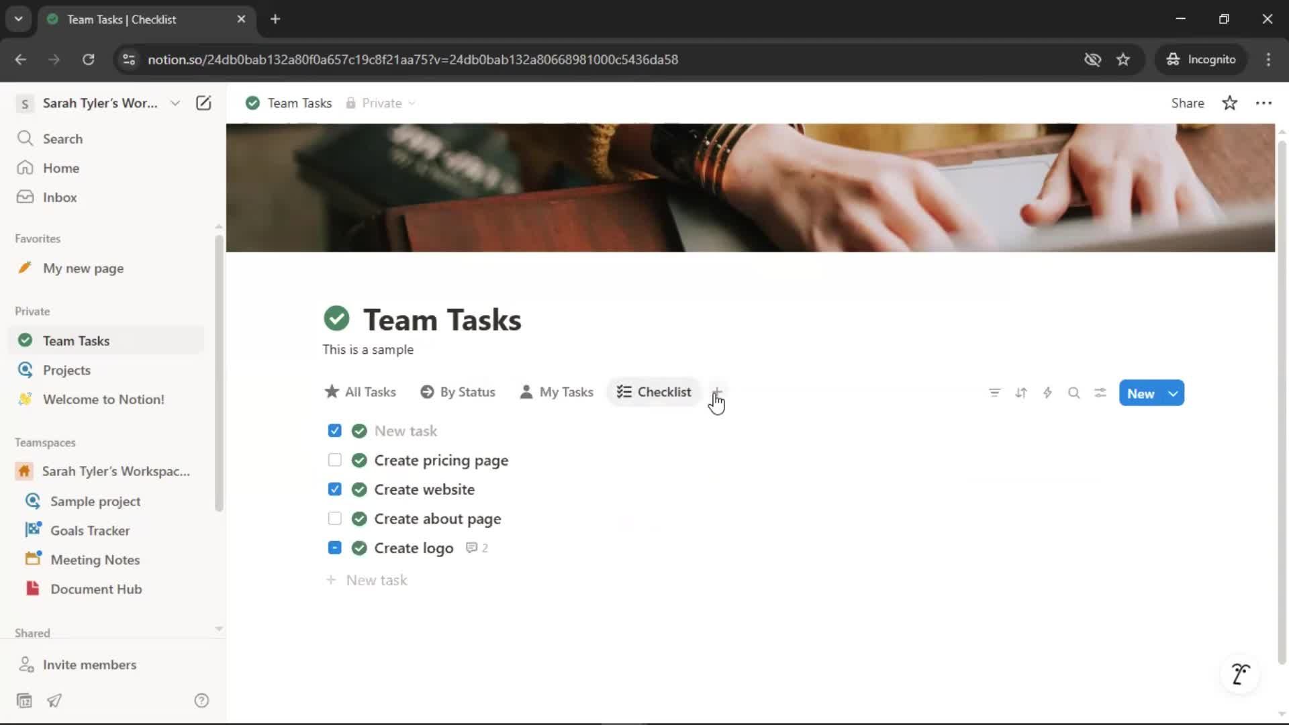Click the page's vertical scrollbar

[x=1282, y=403]
